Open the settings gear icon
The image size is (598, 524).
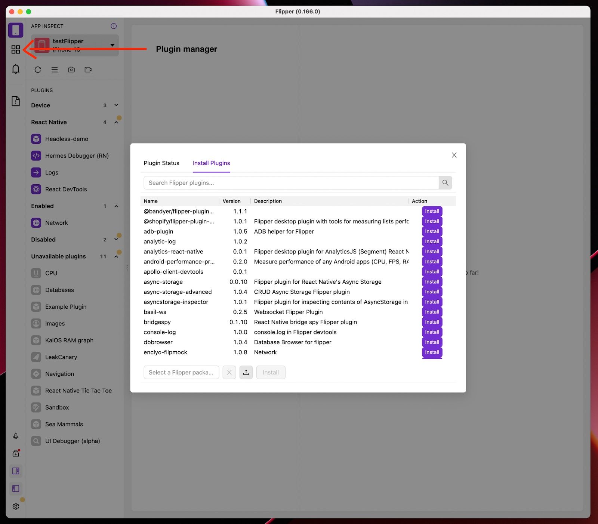coord(16,506)
